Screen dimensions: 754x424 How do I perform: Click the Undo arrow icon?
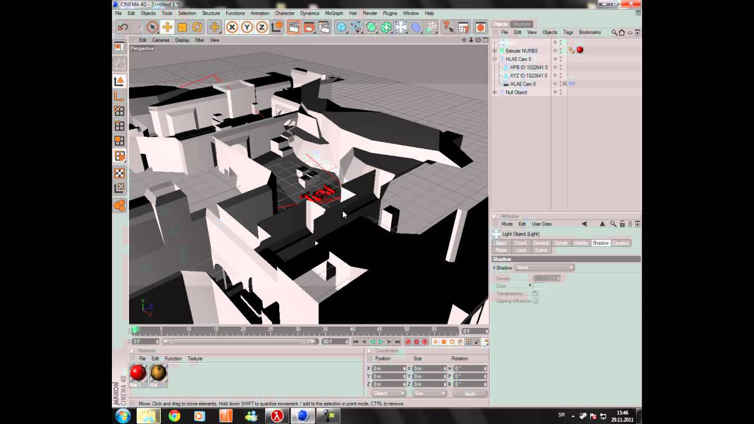(x=123, y=27)
